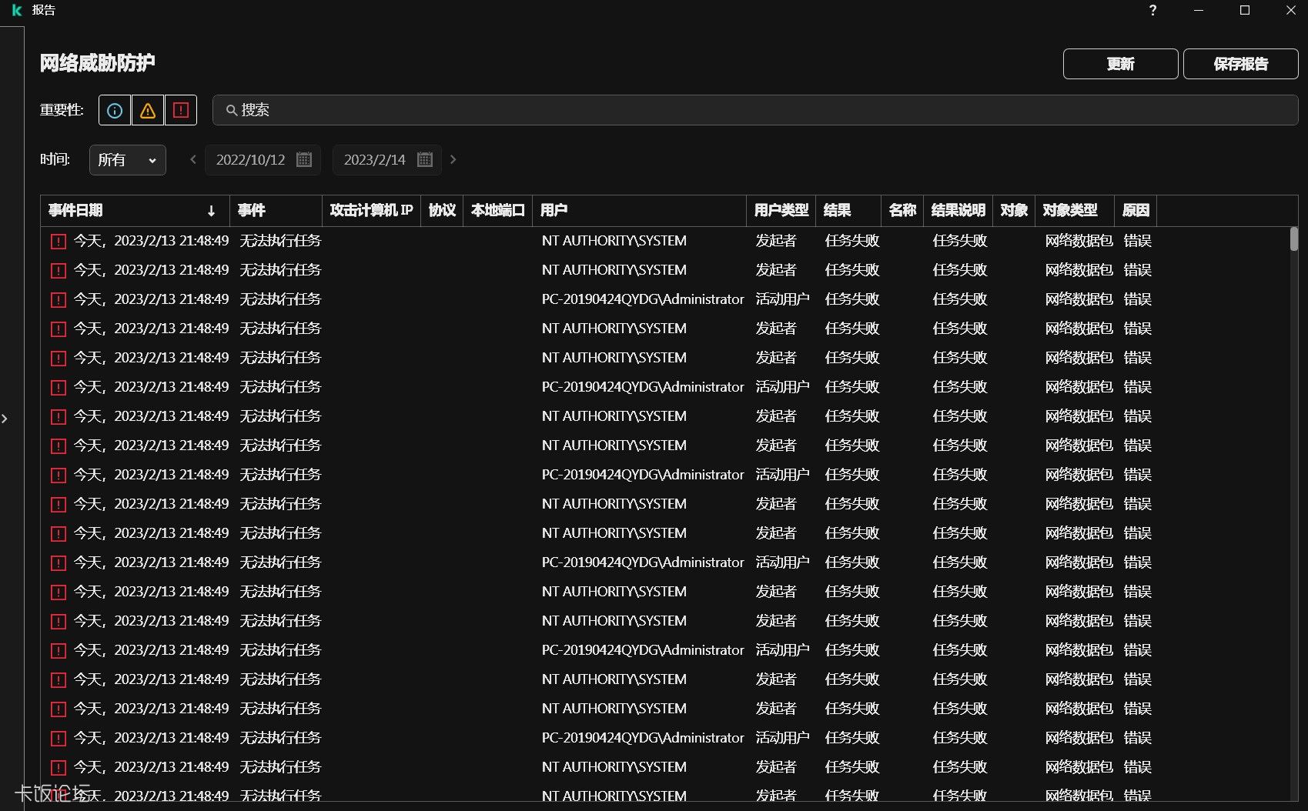Click the 结果说明 column header
This screenshot has height=811, width=1308.
[x=958, y=210]
